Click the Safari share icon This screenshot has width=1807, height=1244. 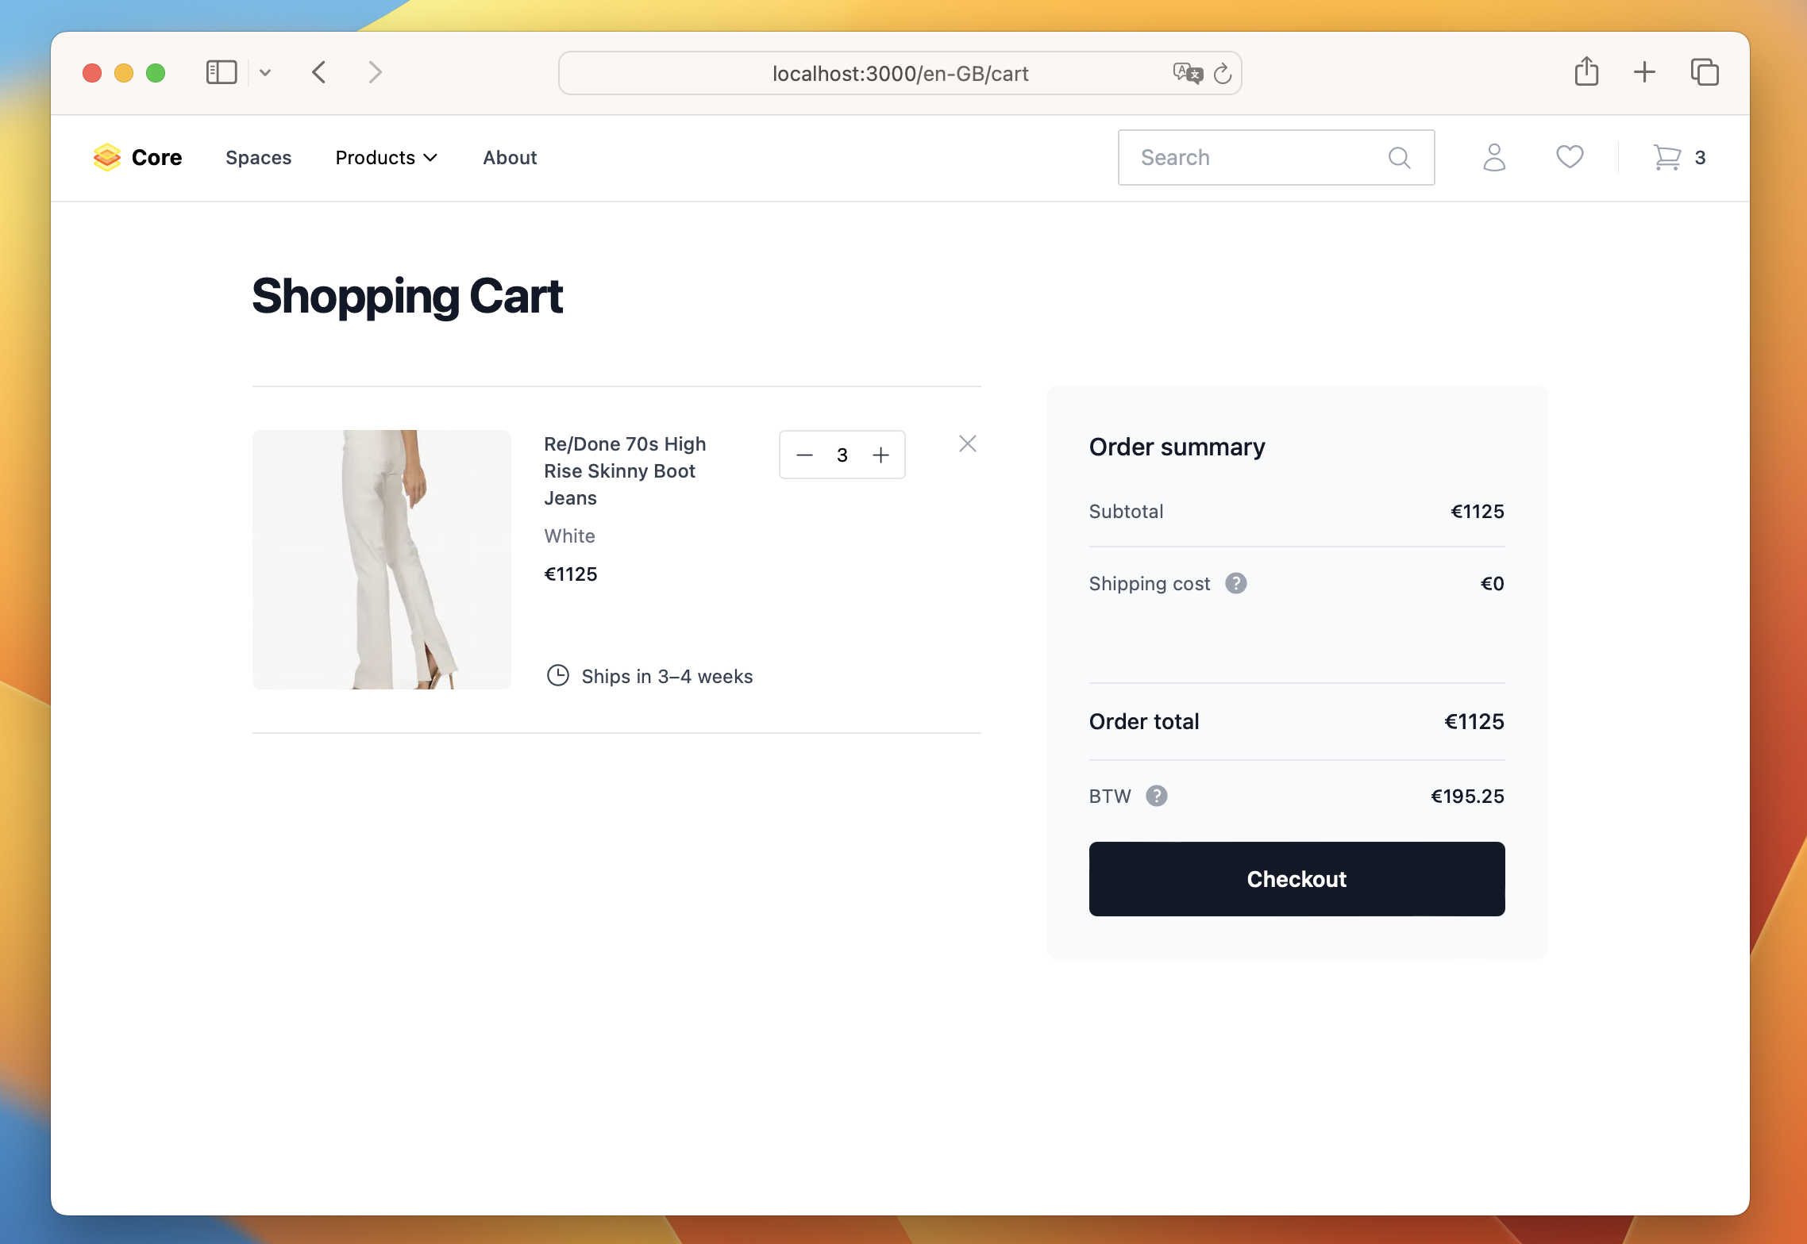pyautogui.click(x=1586, y=72)
